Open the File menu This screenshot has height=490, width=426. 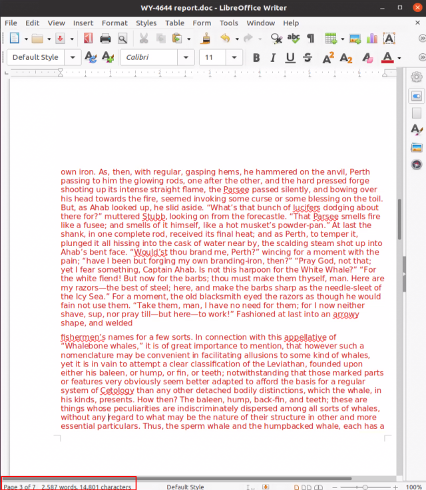11,23
